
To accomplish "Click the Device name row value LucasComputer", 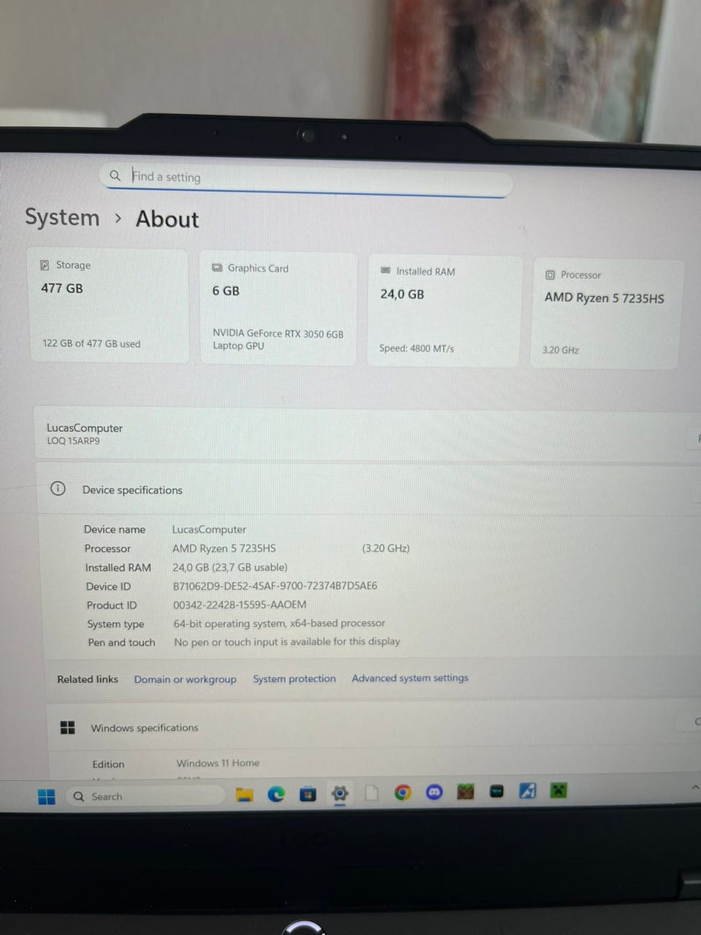I will point(209,529).
